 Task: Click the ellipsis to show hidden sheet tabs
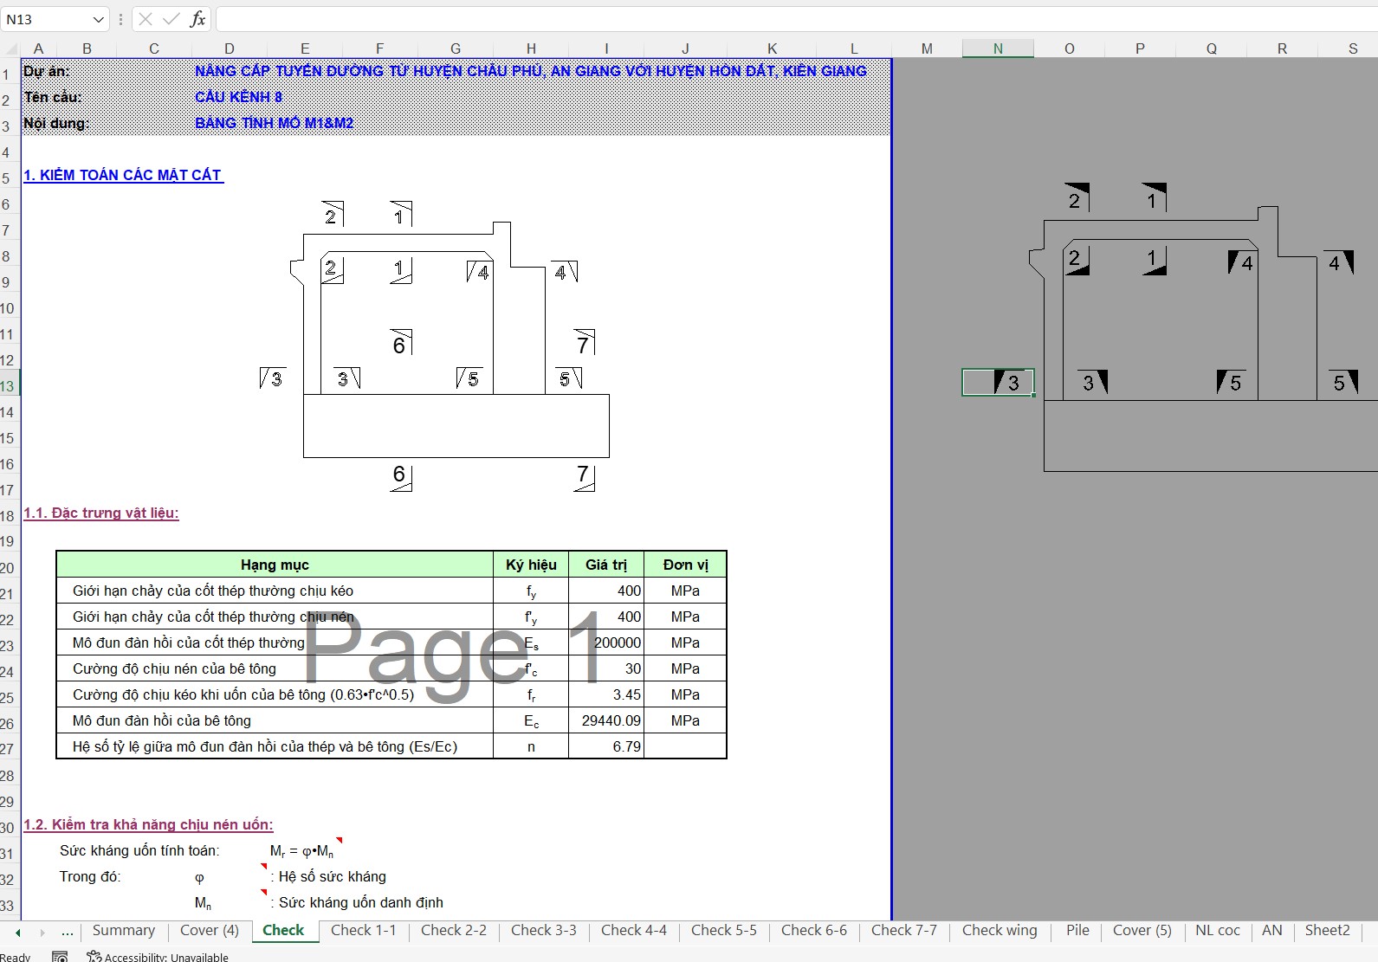68,932
